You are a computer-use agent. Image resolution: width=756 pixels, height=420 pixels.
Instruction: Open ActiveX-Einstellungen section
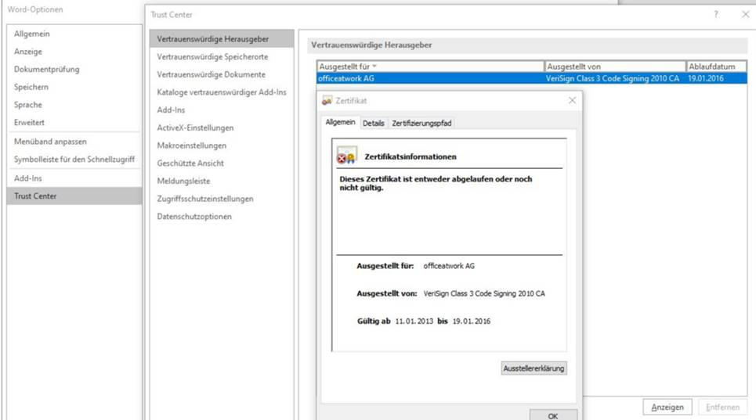pyautogui.click(x=195, y=128)
